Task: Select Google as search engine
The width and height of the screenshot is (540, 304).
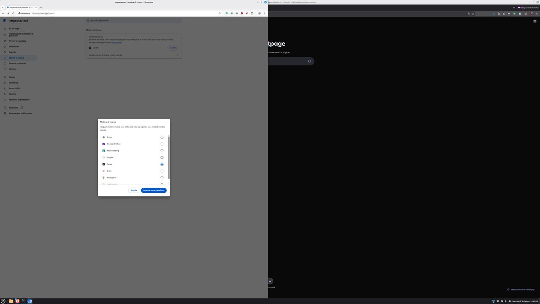Action: tap(162, 157)
